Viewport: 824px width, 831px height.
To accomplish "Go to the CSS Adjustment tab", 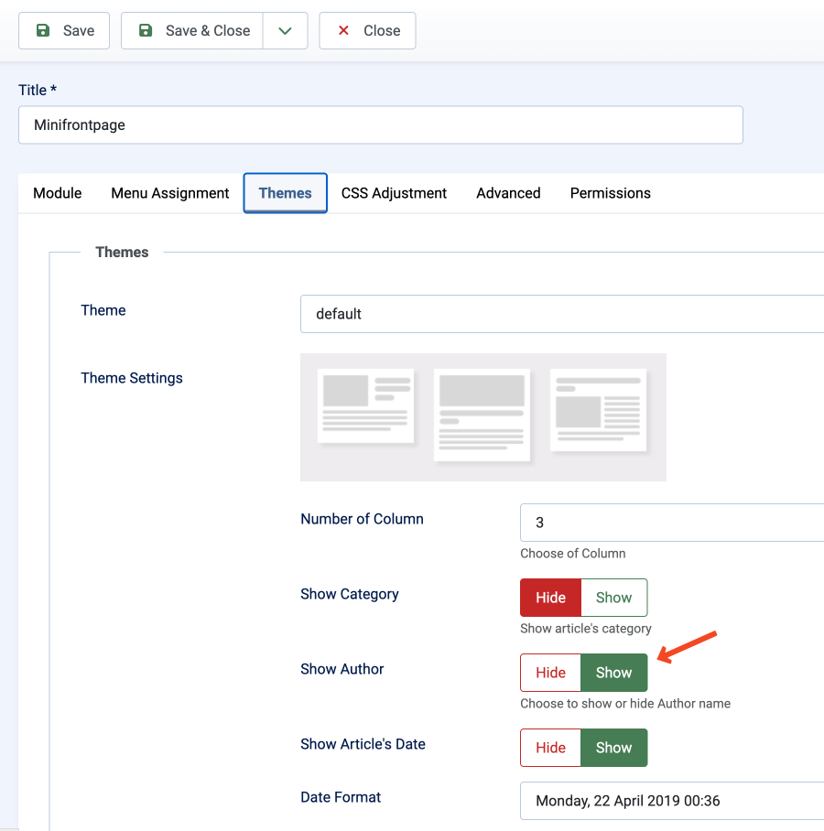I will [x=394, y=193].
